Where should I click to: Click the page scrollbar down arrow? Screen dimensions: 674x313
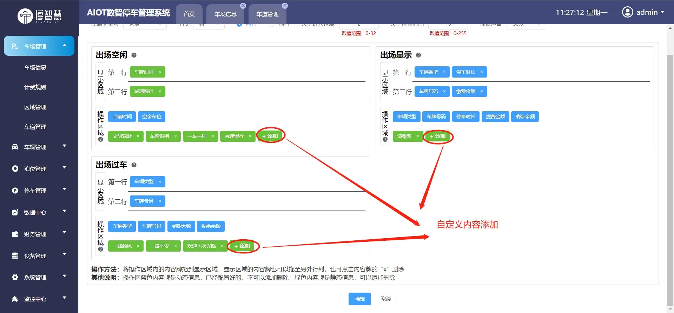pyautogui.click(x=670, y=309)
